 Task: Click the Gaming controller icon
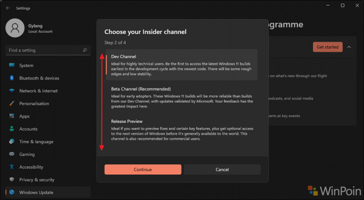[x=12, y=154]
